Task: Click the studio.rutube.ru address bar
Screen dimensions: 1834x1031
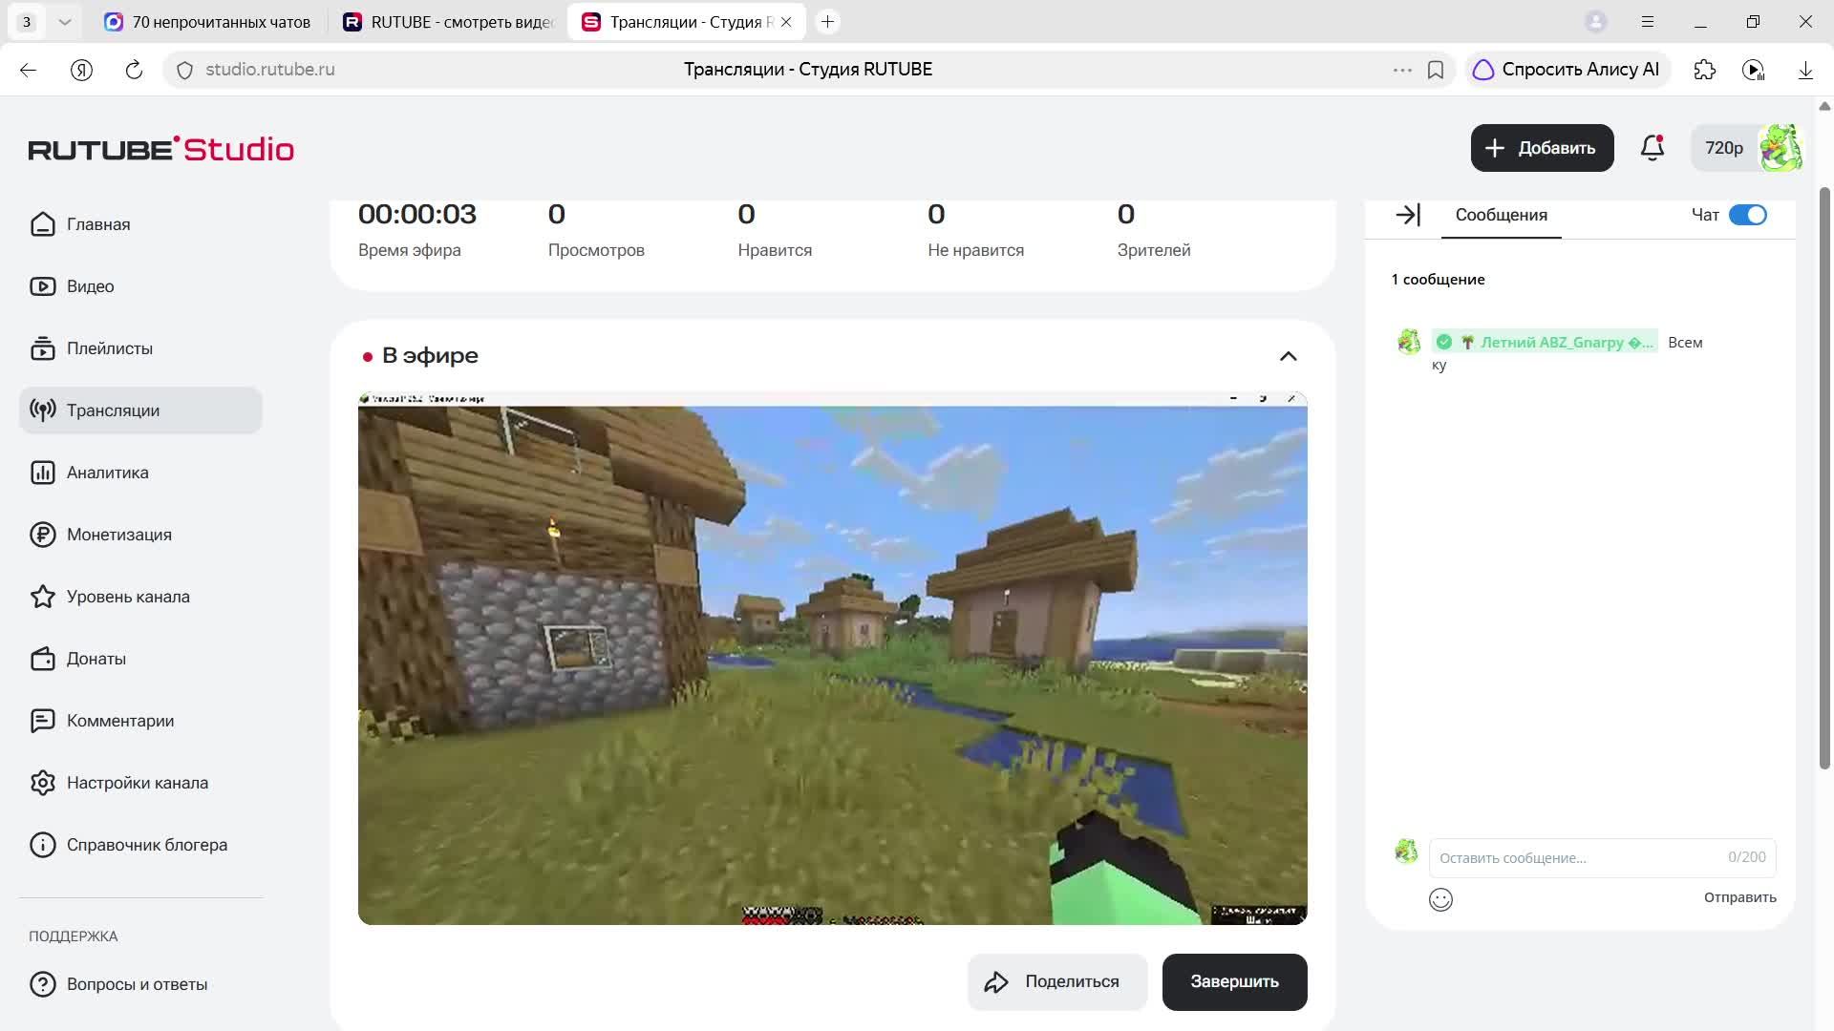Action: [270, 70]
